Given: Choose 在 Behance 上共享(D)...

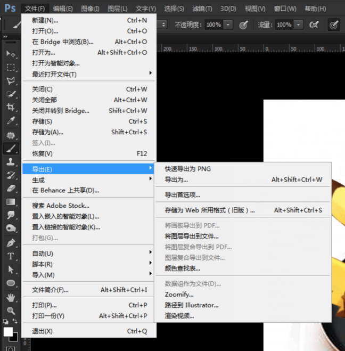Looking at the screenshot, I should 89,191.
